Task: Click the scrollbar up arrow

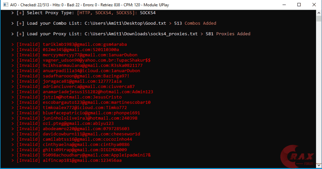Action: (319, 13)
